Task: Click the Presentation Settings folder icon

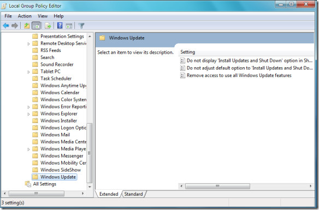Action: (35, 36)
